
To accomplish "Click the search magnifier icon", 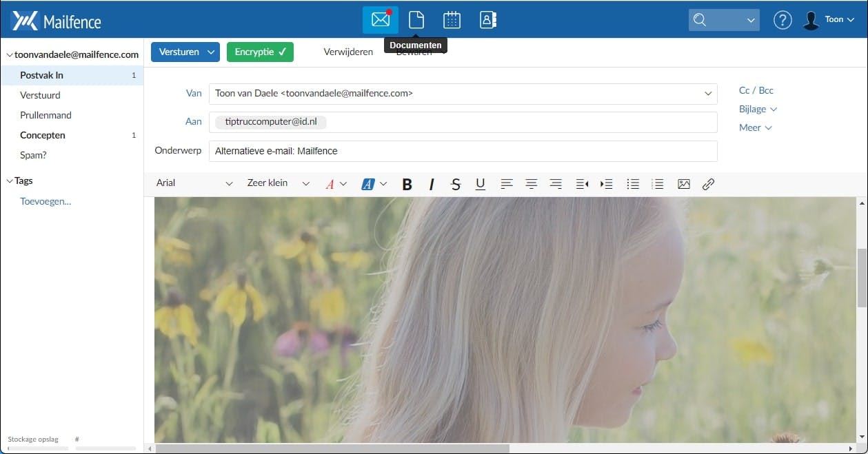I will (x=700, y=20).
